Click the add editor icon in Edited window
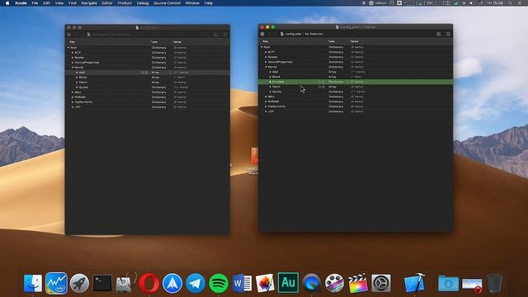Screen dimensions: 528x297 (448, 34)
